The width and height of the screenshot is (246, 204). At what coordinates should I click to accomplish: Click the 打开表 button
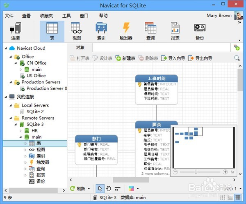pos(80,58)
